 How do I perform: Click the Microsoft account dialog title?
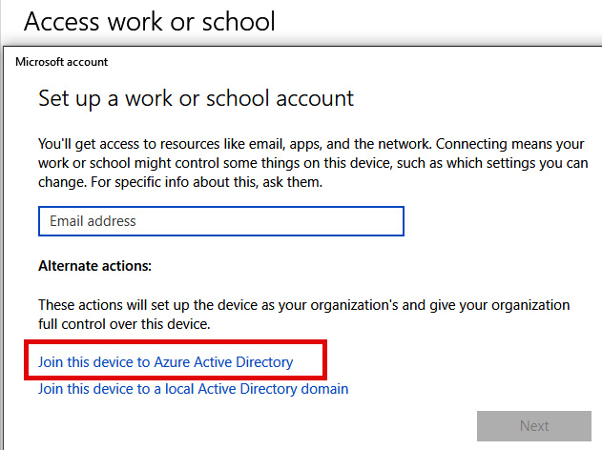61,62
